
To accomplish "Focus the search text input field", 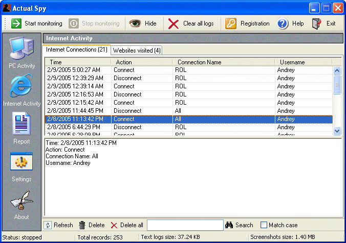I will tap(185, 225).
